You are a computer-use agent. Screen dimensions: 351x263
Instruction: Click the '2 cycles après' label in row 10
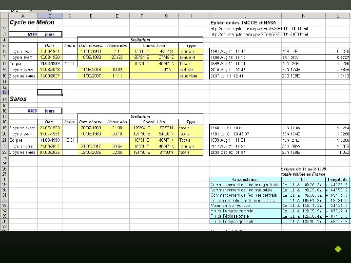[x=22, y=76]
